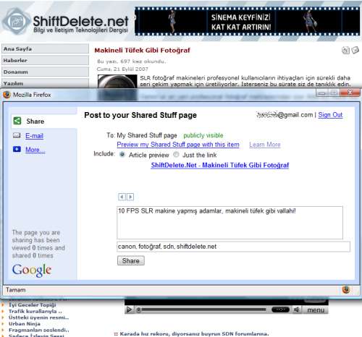Click the Firefox icon in status bar
The width and height of the screenshot is (362, 337).
coord(346,289)
